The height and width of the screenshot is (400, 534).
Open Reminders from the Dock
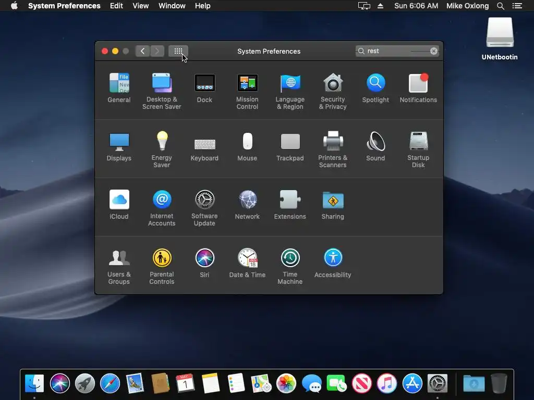tap(236, 383)
